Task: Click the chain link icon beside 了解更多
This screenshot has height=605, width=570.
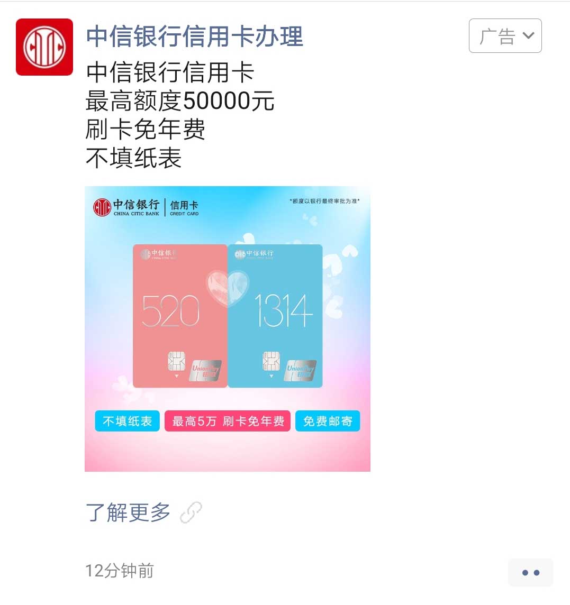Action: (191, 512)
